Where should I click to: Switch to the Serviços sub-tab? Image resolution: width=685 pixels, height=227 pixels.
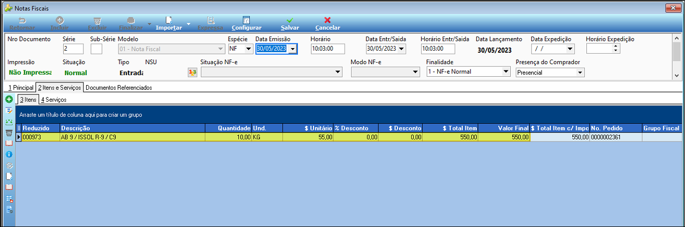tap(53, 99)
